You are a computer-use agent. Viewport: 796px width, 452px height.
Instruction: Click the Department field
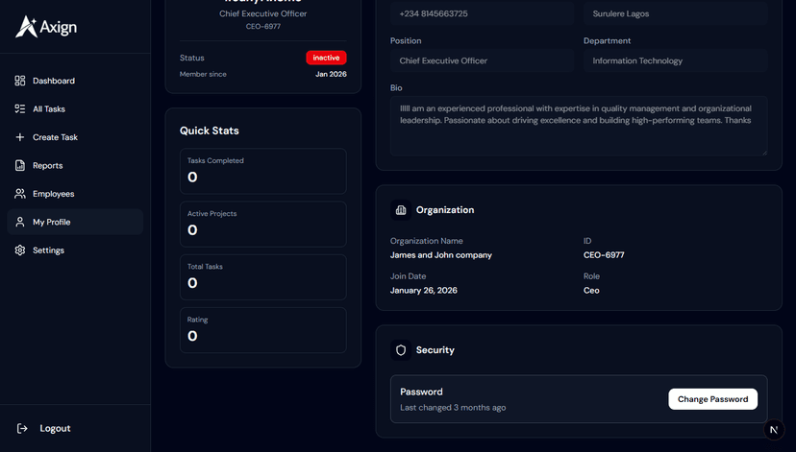click(x=675, y=61)
